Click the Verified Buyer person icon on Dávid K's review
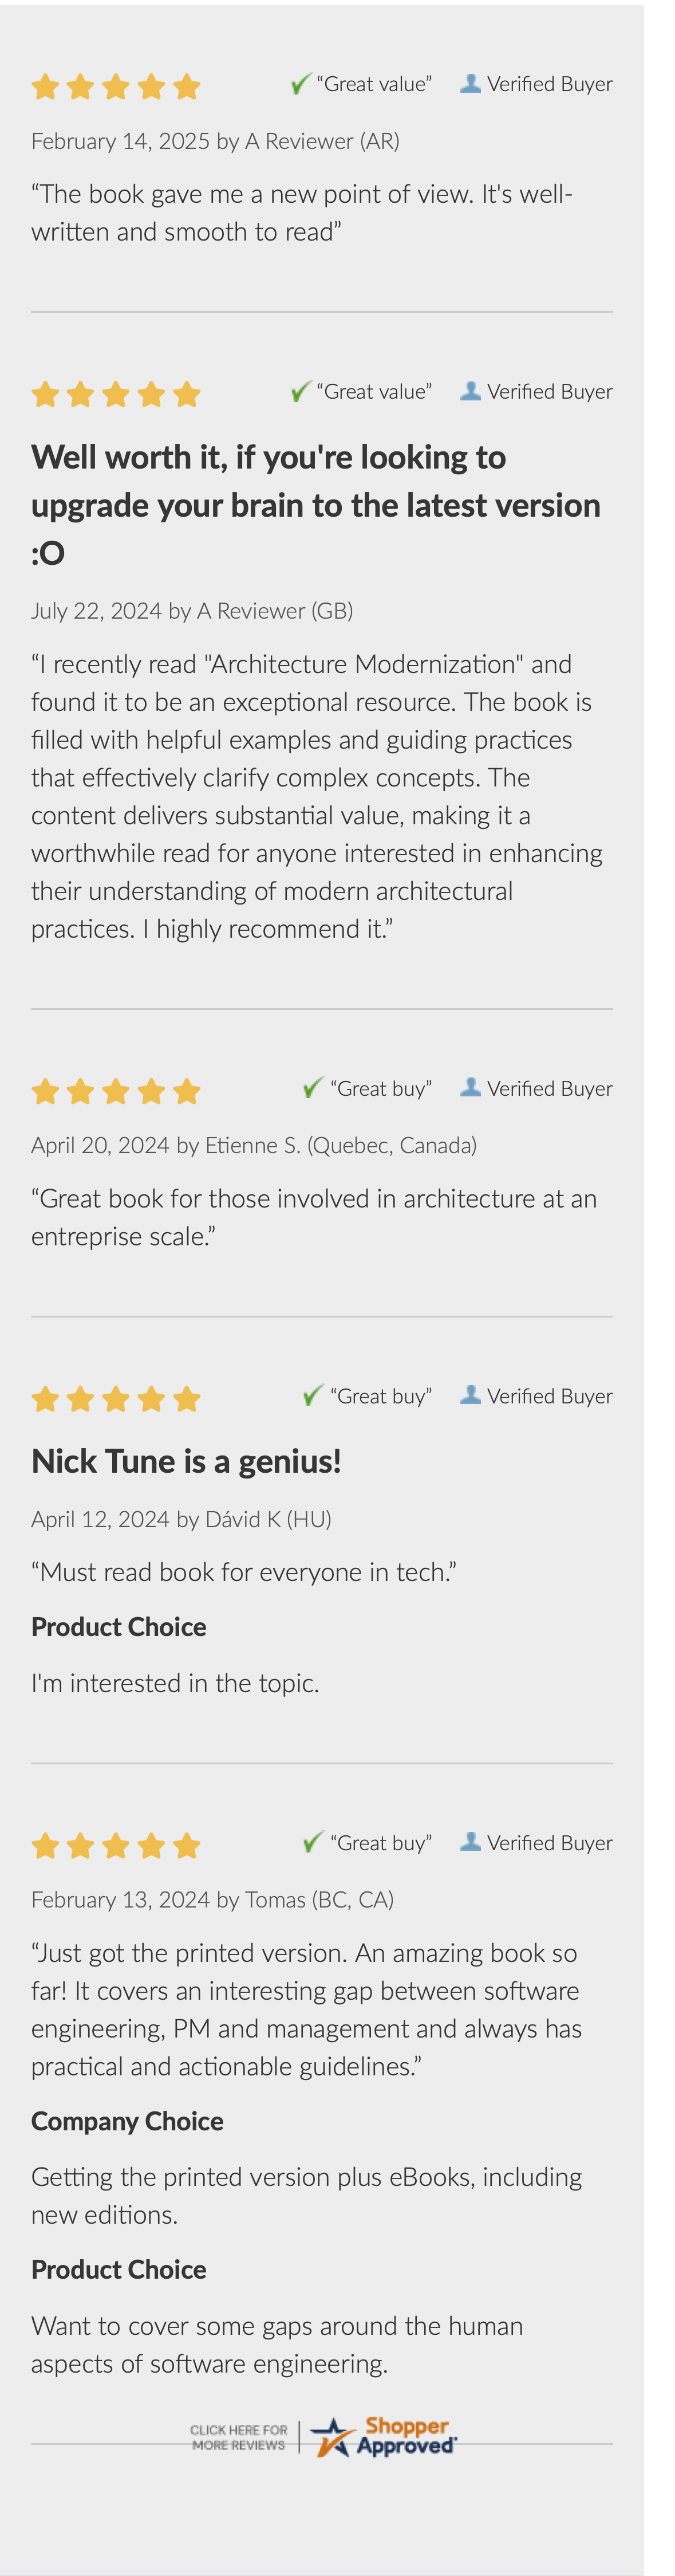 pos(470,1395)
